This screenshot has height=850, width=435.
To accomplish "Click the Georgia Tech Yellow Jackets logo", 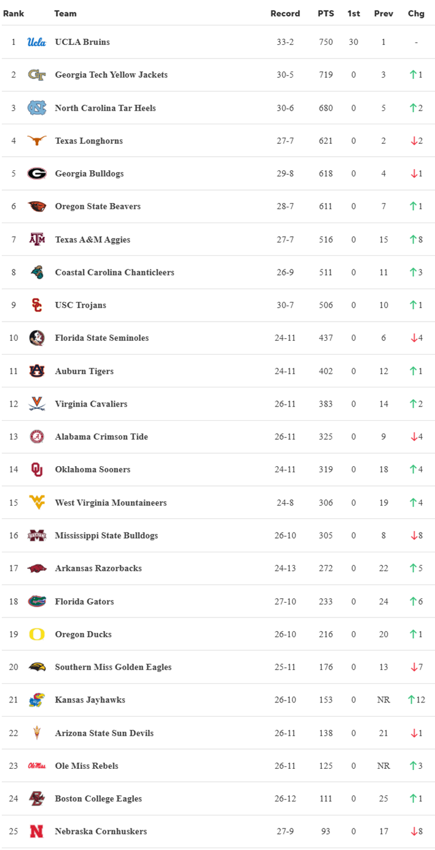I will (x=37, y=75).
